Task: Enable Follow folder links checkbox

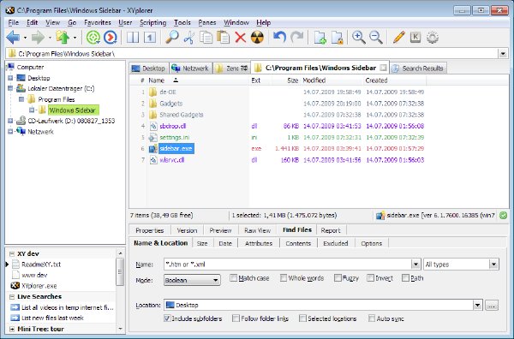Action: click(236, 318)
